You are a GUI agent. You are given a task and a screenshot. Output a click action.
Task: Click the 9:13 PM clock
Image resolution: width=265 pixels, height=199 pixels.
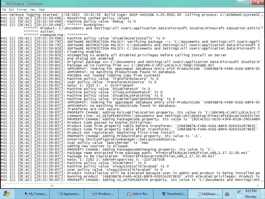tap(251, 191)
